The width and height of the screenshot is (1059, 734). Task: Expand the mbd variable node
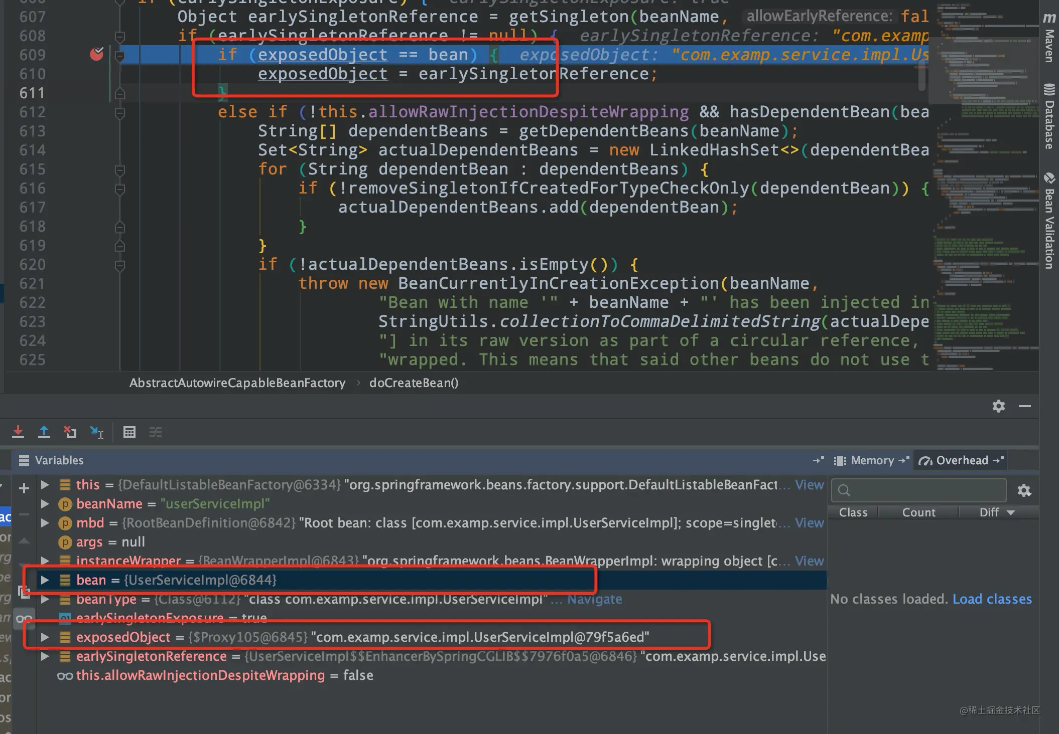45,522
